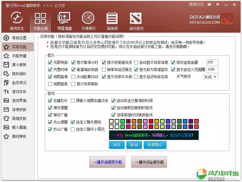The height and width of the screenshot is (182, 242).
Task: Toggle the 无限视距 checkbox
Action: pyautogui.click(x=50, y=63)
